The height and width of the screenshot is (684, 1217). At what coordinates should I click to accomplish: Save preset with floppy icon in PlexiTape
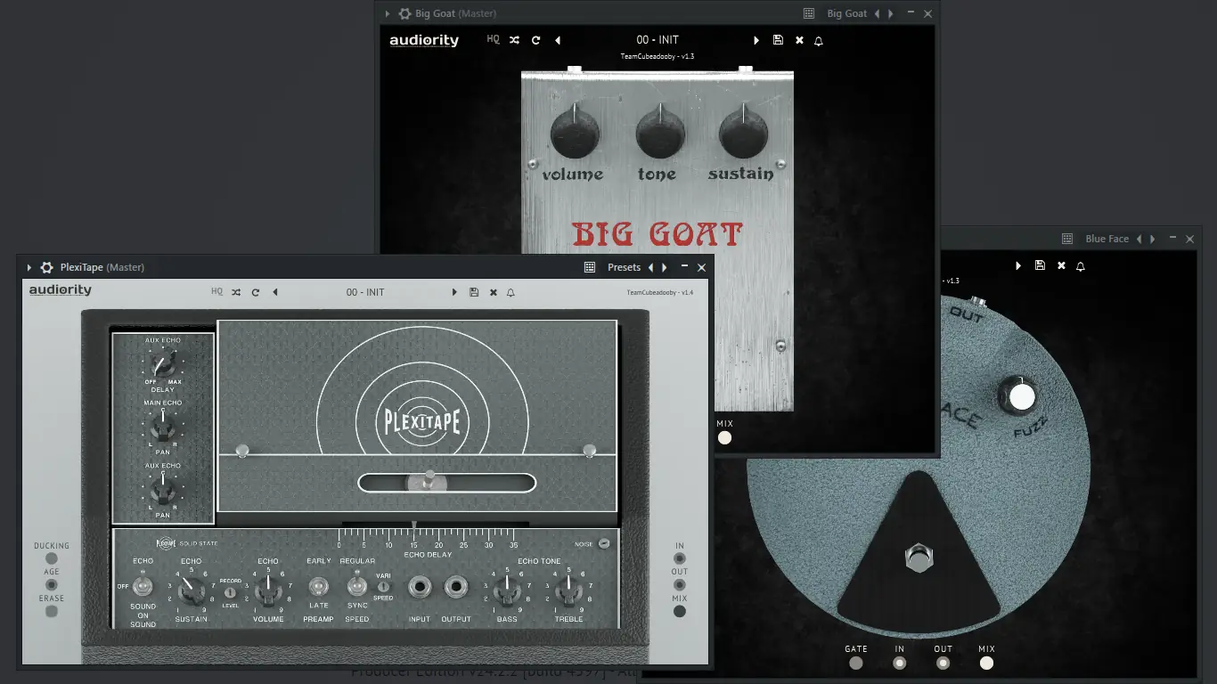(x=474, y=292)
